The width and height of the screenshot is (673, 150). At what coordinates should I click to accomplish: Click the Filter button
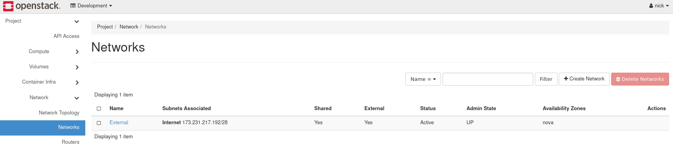tap(546, 79)
